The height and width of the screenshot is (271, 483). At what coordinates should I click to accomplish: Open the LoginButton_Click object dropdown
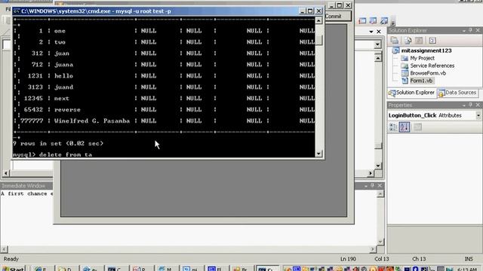coord(478,115)
